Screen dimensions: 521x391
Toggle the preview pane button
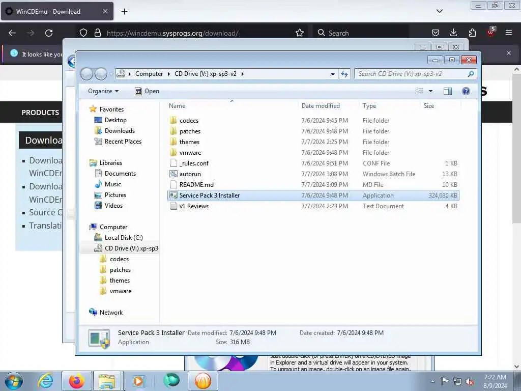(448, 91)
